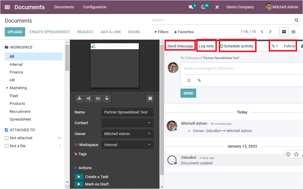Click ADD A LINK

coord(111,32)
